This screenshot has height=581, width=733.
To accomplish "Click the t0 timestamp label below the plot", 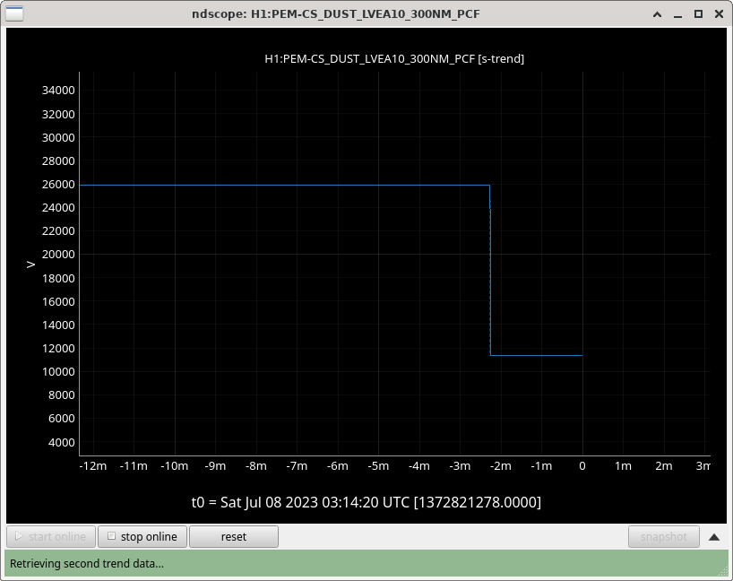I will click(366, 501).
